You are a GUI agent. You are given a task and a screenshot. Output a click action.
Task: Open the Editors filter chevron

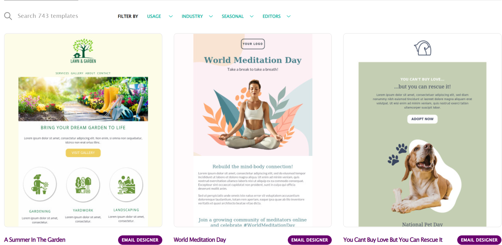288,16
